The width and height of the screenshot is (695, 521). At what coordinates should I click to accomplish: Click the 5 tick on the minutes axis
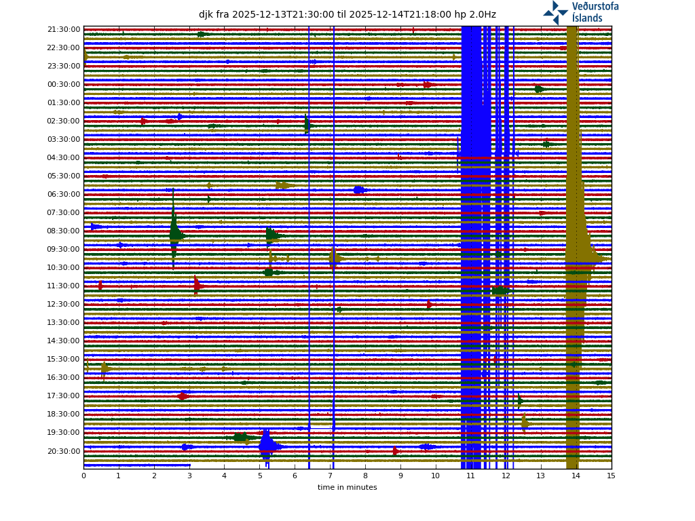(x=259, y=476)
